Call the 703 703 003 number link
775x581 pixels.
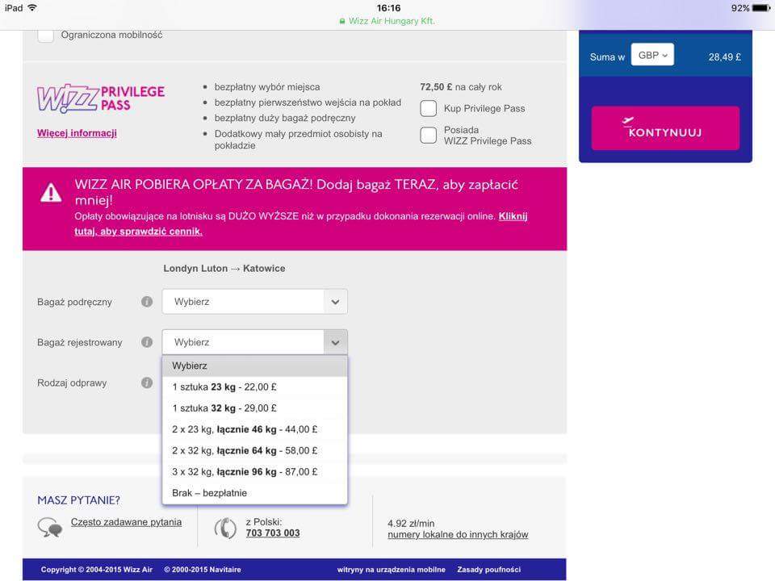[x=273, y=533]
